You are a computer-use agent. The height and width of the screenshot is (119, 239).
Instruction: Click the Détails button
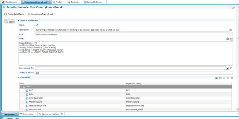tap(10, 21)
